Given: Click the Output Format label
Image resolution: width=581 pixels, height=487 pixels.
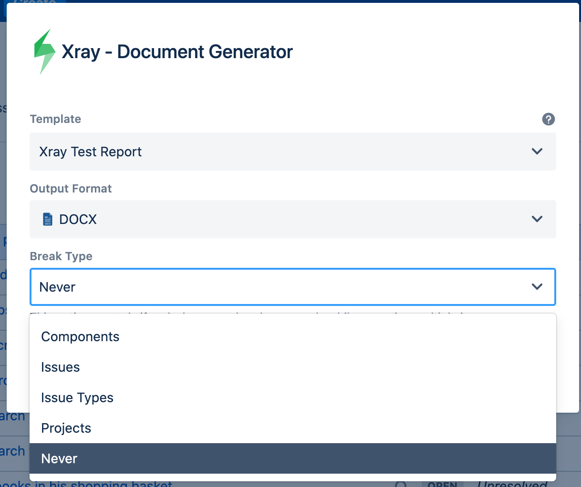Looking at the screenshot, I should coord(71,189).
